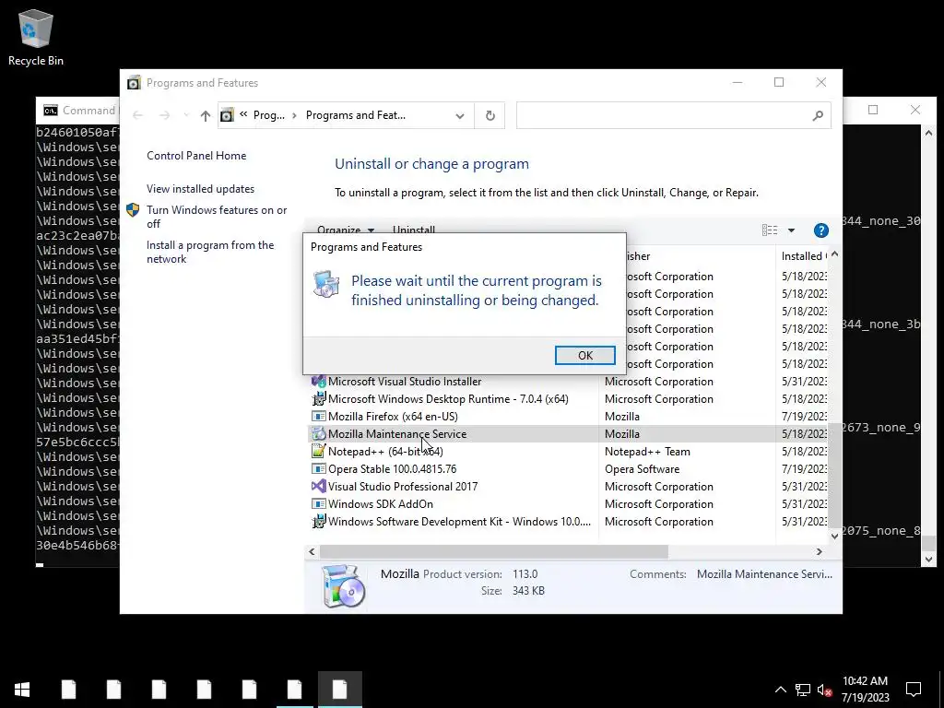This screenshot has width=944, height=708.
Task: Click Opera Software publisher cell
Action: (x=642, y=469)
